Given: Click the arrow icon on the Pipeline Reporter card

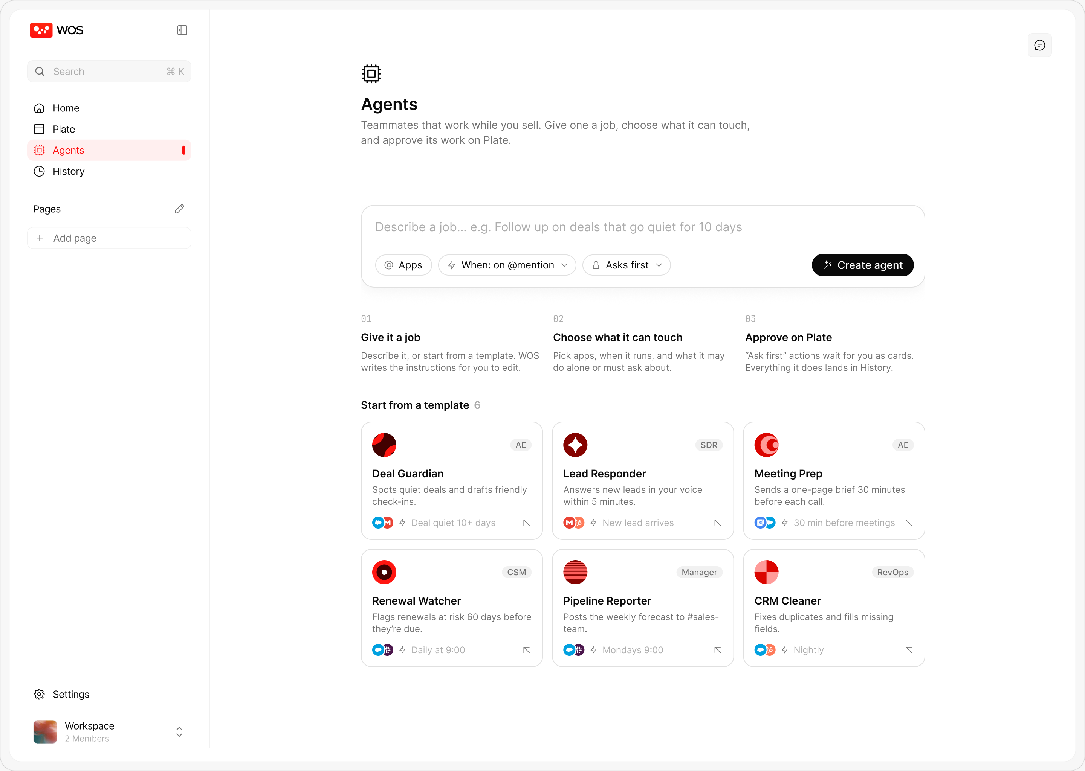Looking at the screenshot, I should coord(717,650).
